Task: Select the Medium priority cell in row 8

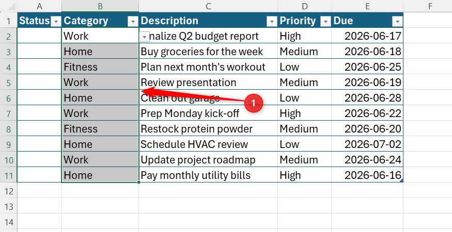Action: [304, 129]
